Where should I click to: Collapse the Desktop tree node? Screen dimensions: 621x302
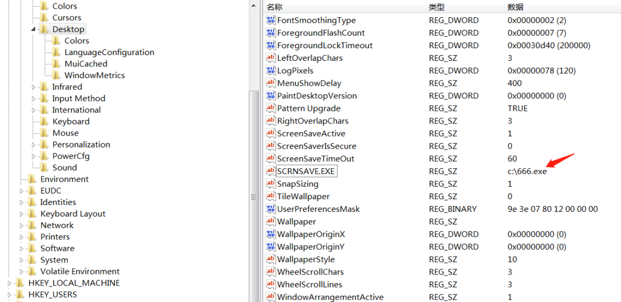tap(34, 30)
